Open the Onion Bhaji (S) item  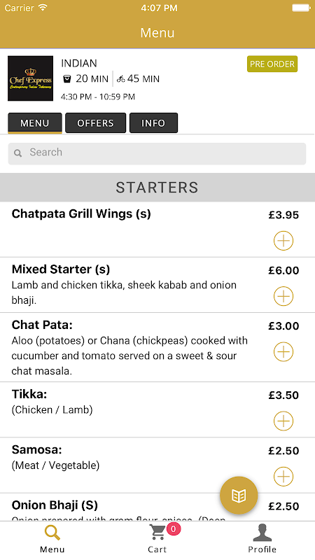(x=55, y=505)
